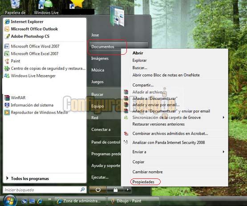Click the user documents picture icon

117,16
